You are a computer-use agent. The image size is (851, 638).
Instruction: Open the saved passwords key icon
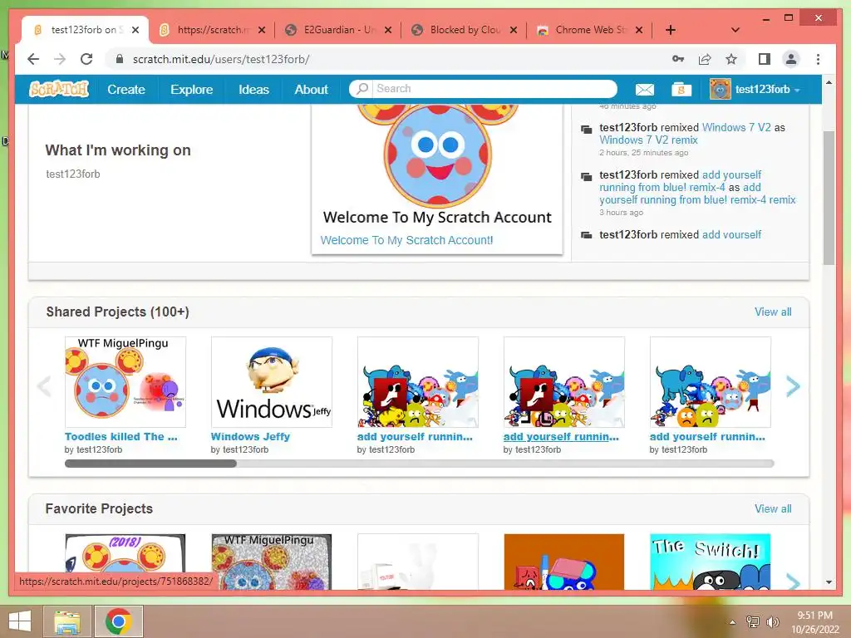tap(678, 59)
